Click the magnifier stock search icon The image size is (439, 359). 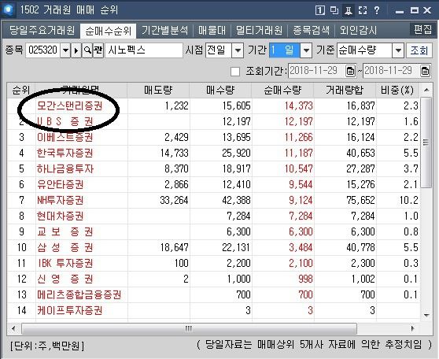(87, 50)
